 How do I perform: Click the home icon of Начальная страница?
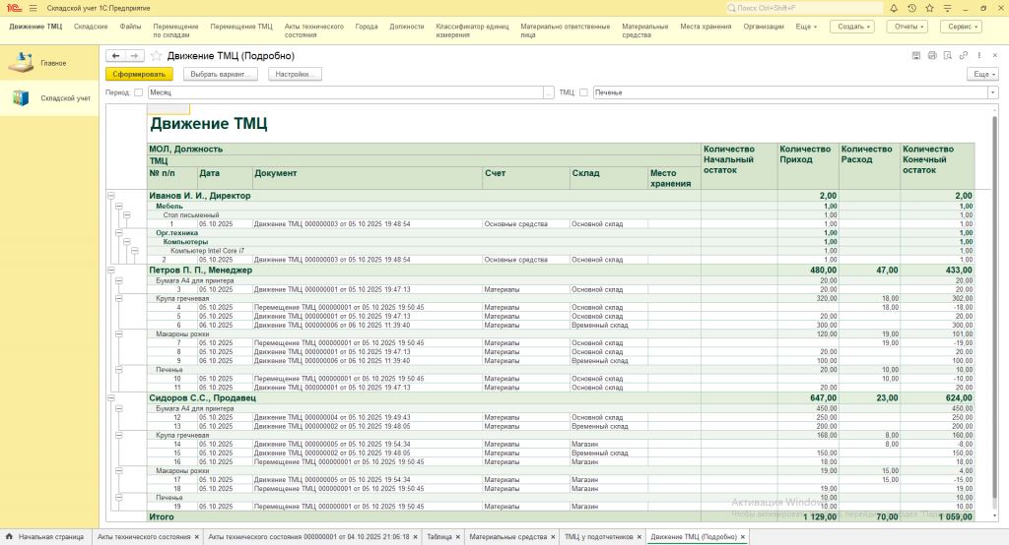(9, 537)
